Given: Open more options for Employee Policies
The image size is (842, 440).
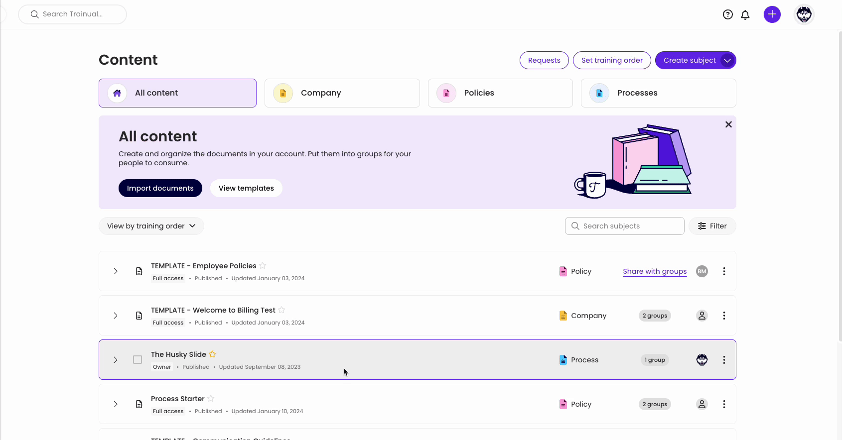Looking at the screenshot, I should point(724,271).
